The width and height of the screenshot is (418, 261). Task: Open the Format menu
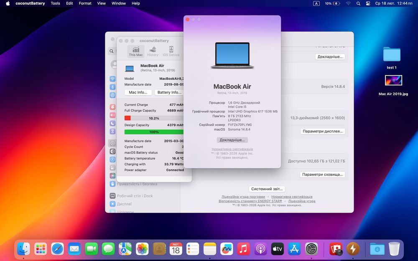click(x=85, y=3)
